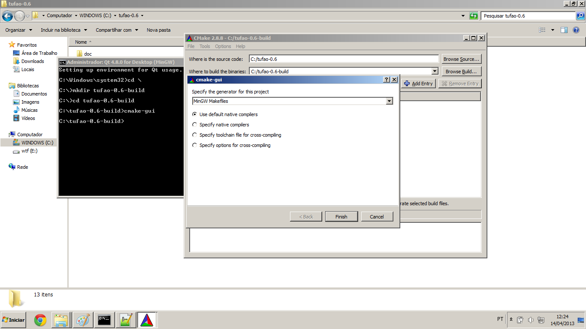Click the 'Nova pasta' button
This screenshot has width=586, height=329.
click(x=159, y=30)
